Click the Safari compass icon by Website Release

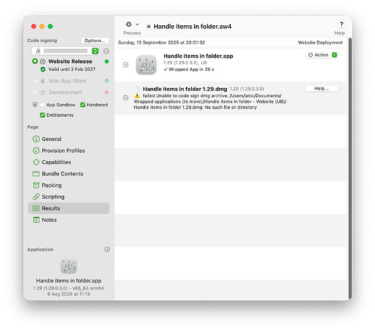click(x=42, y=62)
